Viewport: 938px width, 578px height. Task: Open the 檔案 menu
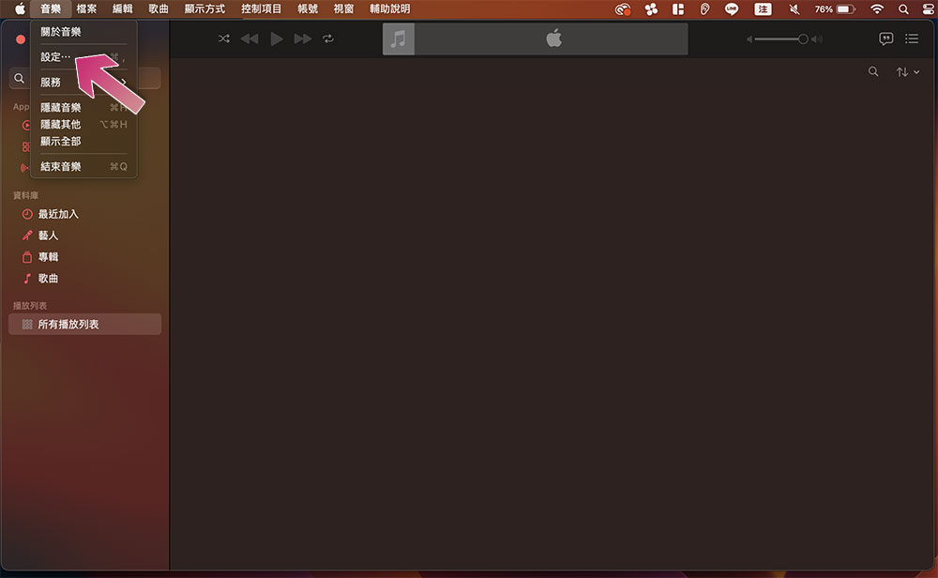pos(86,9)
